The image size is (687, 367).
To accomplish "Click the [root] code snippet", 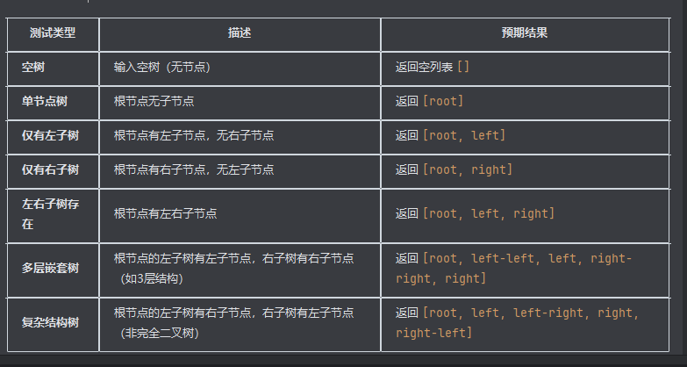I will (443, 101).
